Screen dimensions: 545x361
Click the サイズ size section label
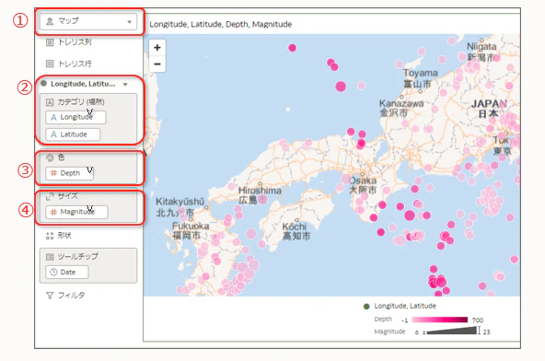point(67,196)
